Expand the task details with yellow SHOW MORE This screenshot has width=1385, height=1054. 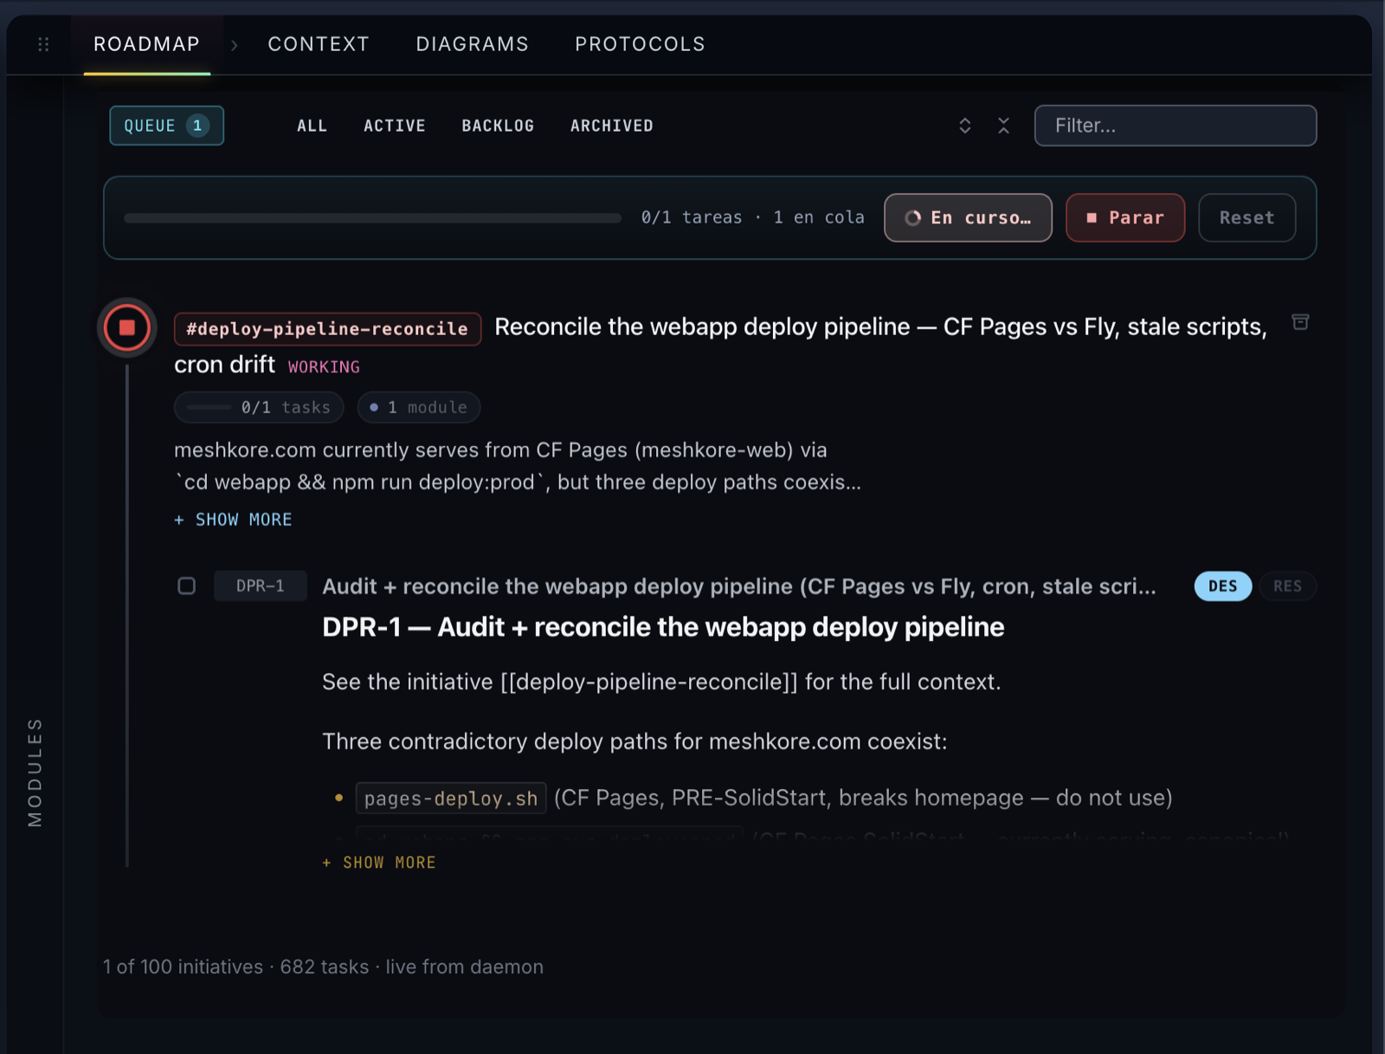click(x=379, y=863)
